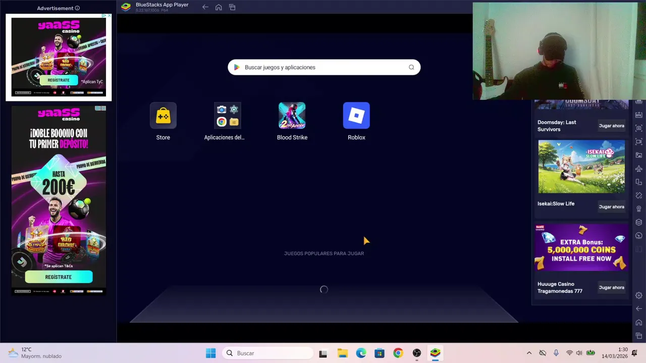
Task: Open the Windows Start menu
Action: pos(211,353)
